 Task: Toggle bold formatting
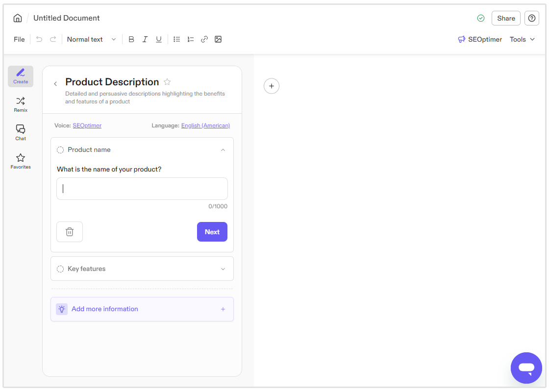(x=131, y=39)
